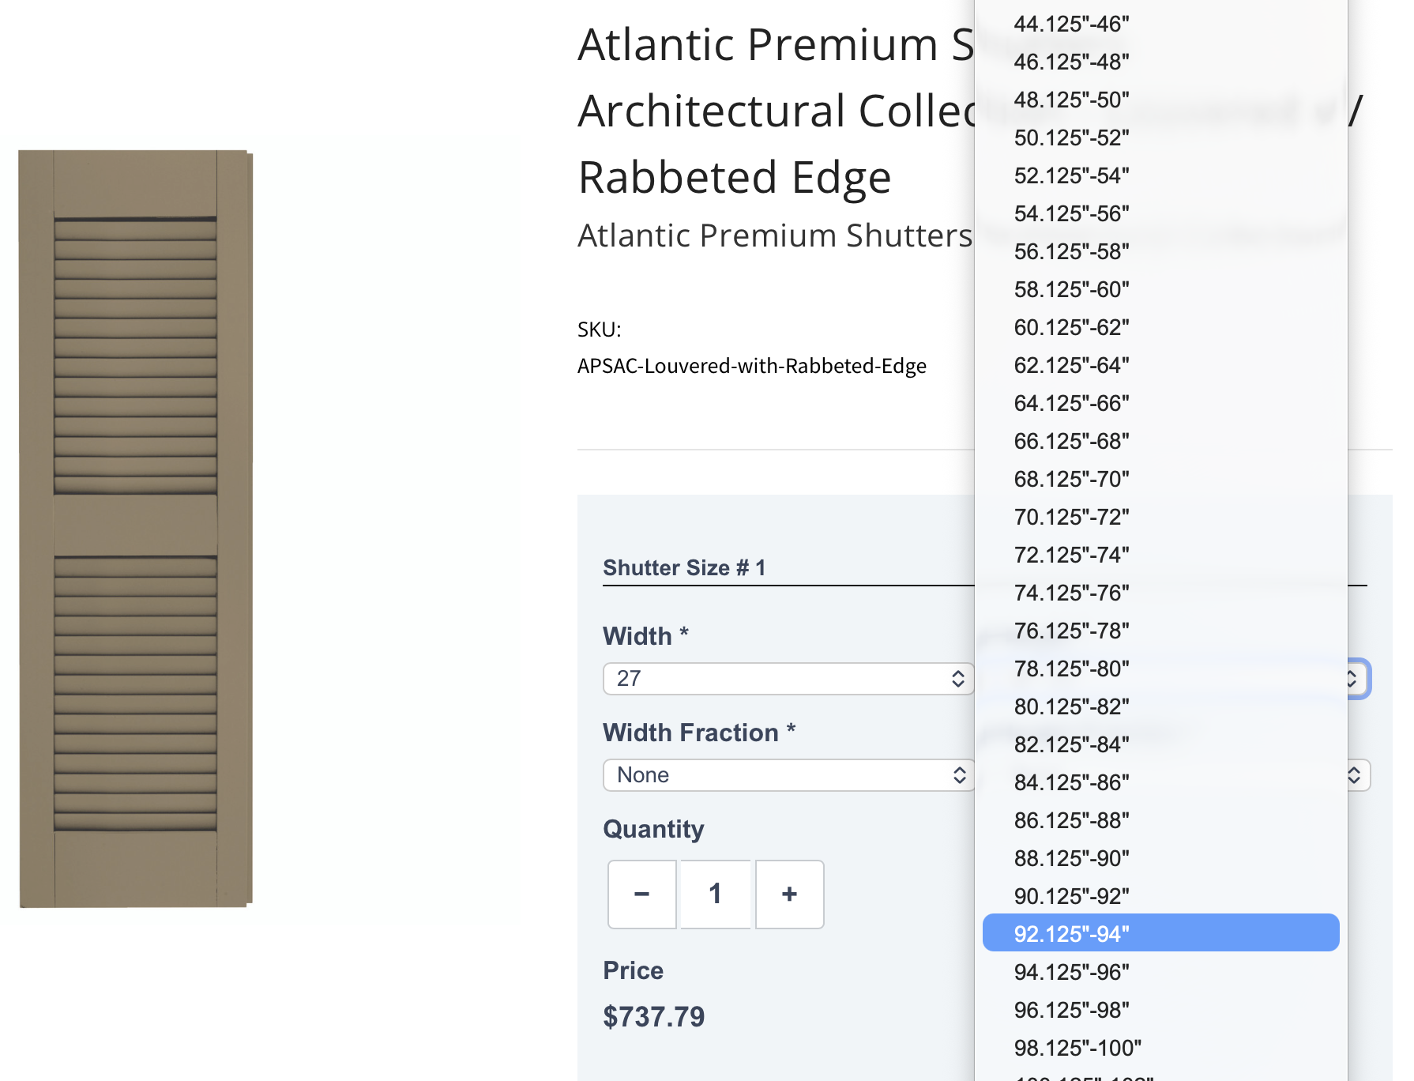The width and height of the screenshot is (1414, 1081).
Task: Select the 50.125"-52" option
Action: (1160, 137)
